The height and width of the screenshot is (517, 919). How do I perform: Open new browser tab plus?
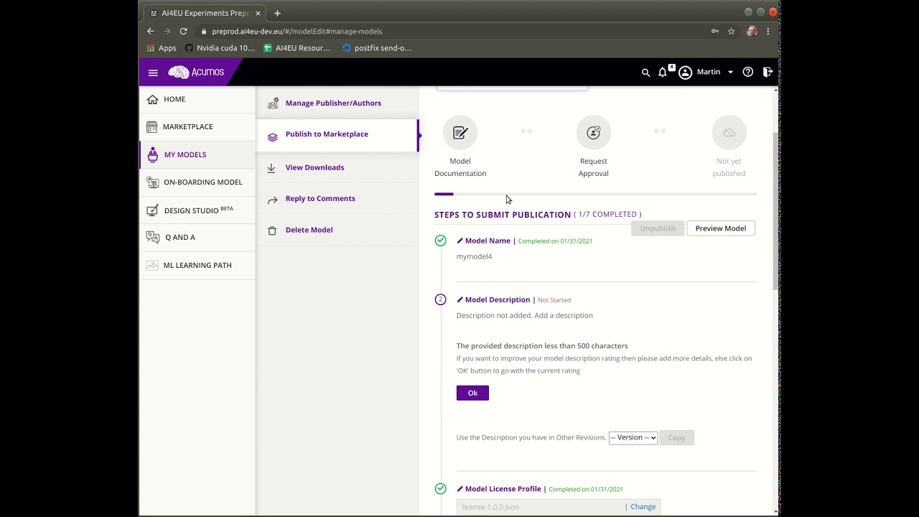[x=277, y=13]
